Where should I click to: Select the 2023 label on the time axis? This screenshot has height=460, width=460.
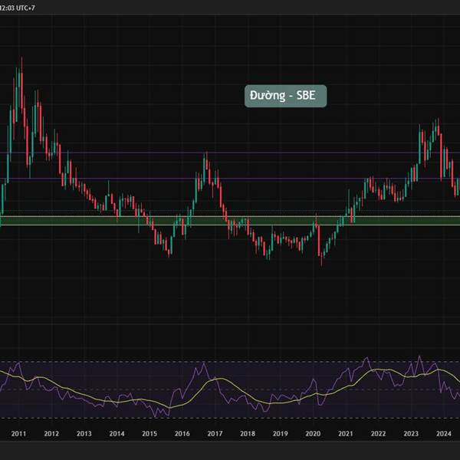point(411,434)
